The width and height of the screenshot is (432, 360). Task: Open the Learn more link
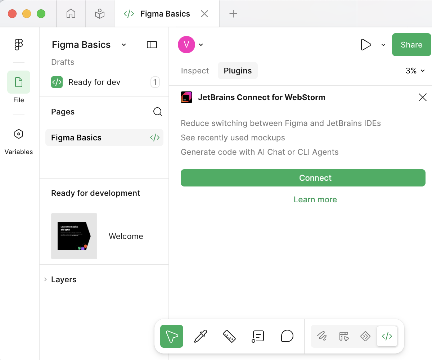tap(315, 199)
